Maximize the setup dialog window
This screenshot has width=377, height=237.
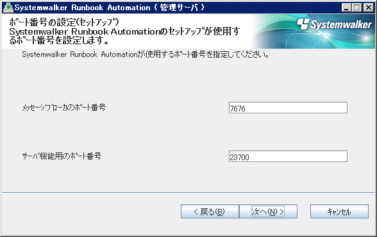pos(357,8)
